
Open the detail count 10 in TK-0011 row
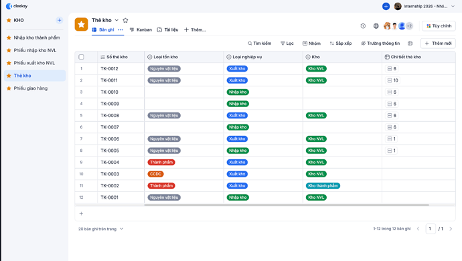(x=392, y=80)
